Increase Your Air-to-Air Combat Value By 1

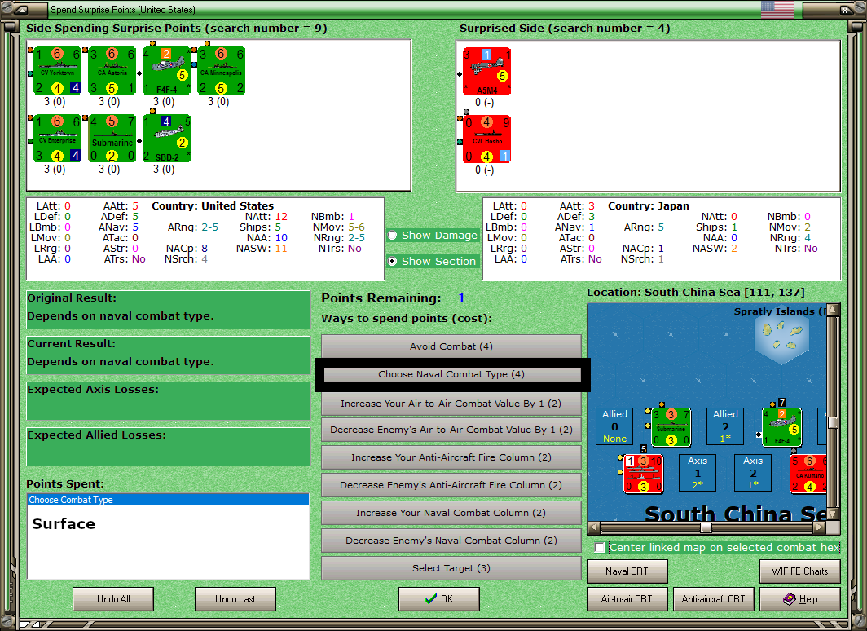(451, 404)
